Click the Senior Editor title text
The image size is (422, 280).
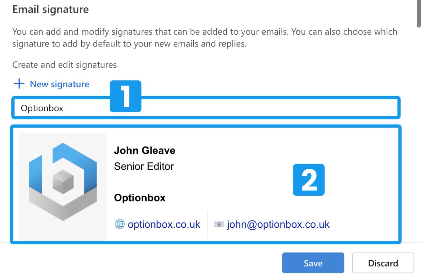(144, 166)
